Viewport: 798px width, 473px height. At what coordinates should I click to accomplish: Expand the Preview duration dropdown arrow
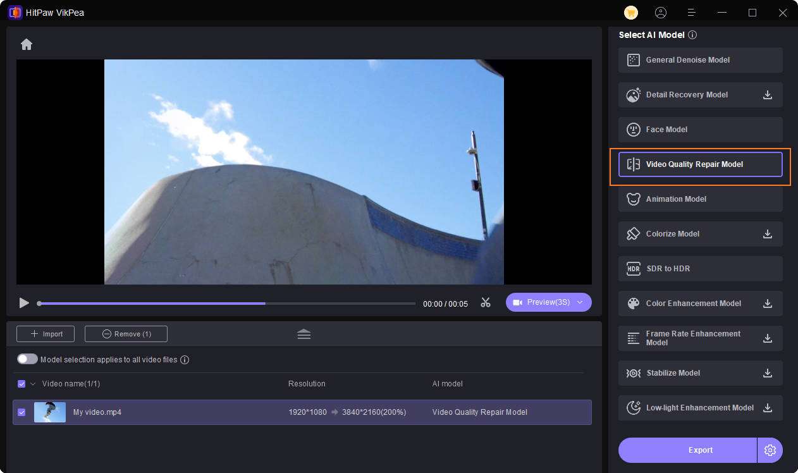(580, 302)
